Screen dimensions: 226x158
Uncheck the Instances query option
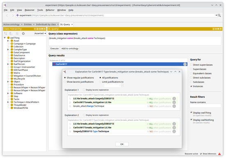coord(191,86)
